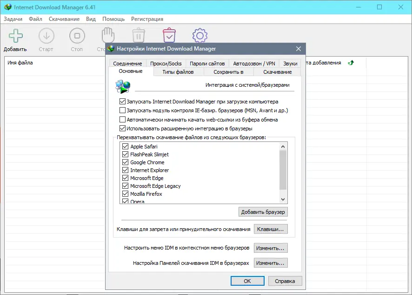
Task: Click the Добавить (add URL) toolbar icon
Action: point(15,36)
